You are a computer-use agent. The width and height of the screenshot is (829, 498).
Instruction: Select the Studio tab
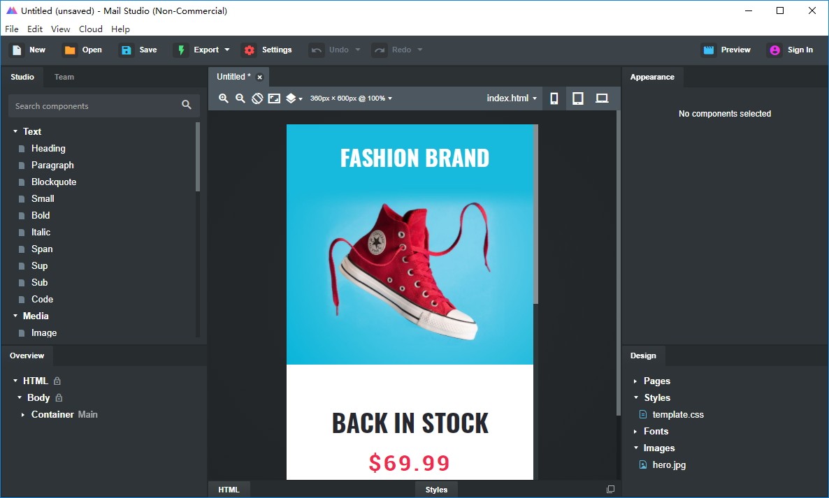(x=22, y=77)
